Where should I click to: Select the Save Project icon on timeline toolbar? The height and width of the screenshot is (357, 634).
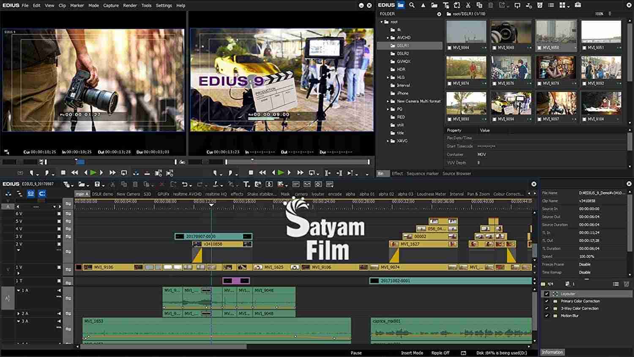[x=98, y=185]
